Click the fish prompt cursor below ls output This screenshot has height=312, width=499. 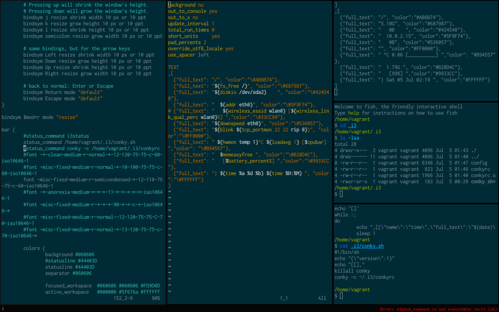pos(341,194)
